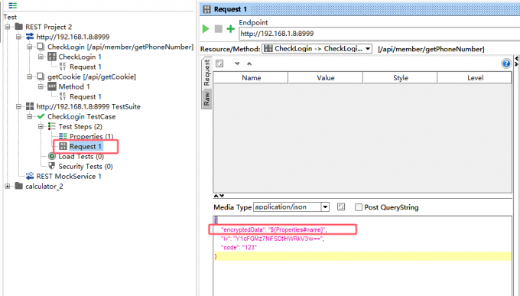Click the encryptedData line in request body
Viewport: 520px width, 296px height.
tap(274, 229)
